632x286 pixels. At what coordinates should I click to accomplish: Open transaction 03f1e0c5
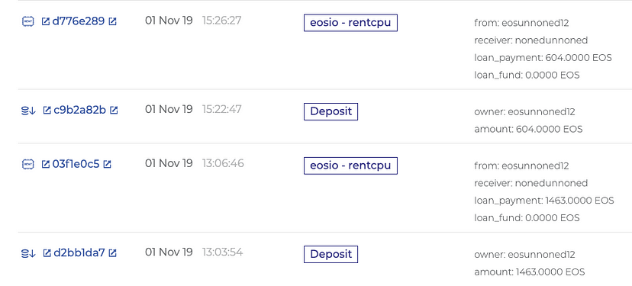[x=76, y=164]
